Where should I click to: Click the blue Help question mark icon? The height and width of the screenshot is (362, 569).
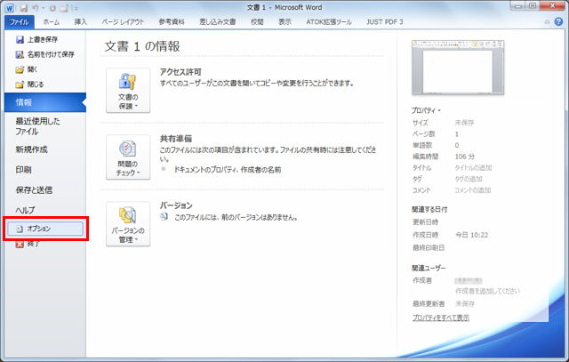click(558, 21)
